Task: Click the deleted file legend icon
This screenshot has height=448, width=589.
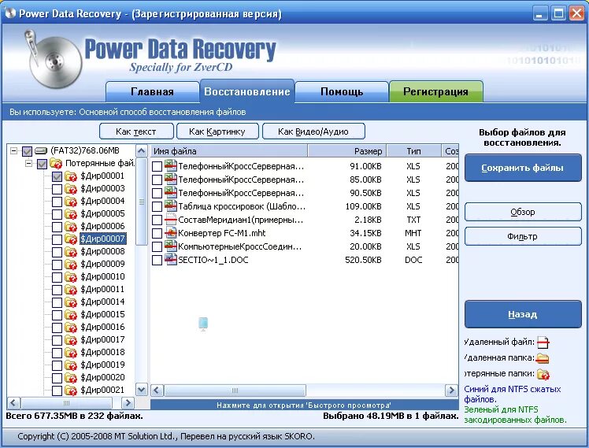Action: 543,342
